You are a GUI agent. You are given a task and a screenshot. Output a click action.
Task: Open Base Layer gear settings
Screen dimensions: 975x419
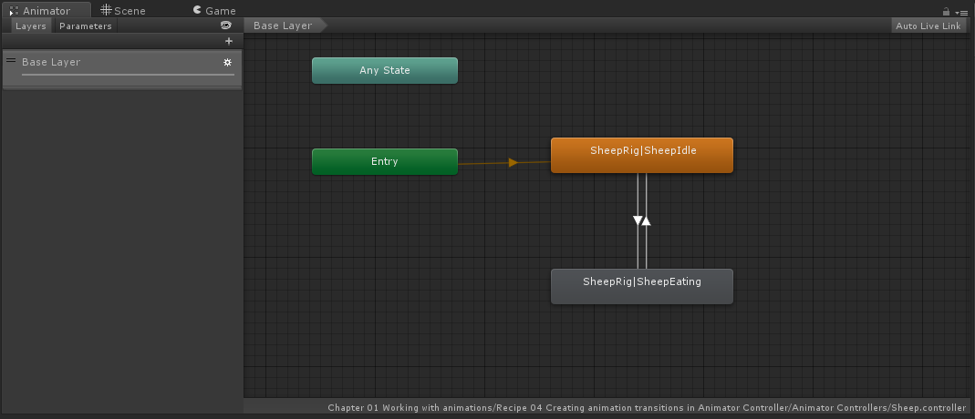[x=228, y=62]
